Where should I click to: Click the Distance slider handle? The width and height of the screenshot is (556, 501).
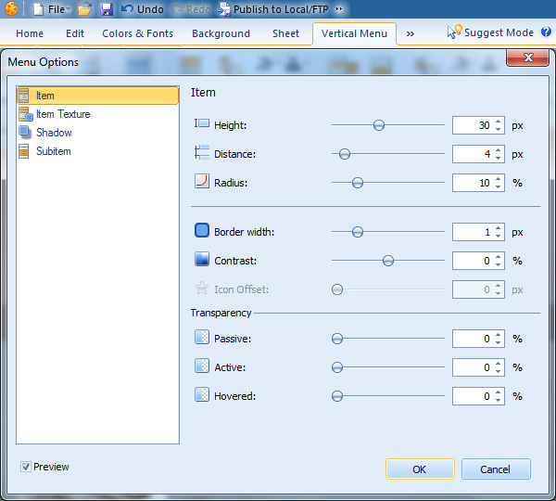point(345,154)
